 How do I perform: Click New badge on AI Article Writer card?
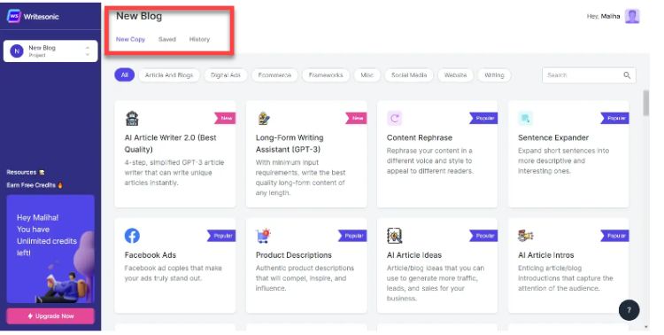pos(225,118)
